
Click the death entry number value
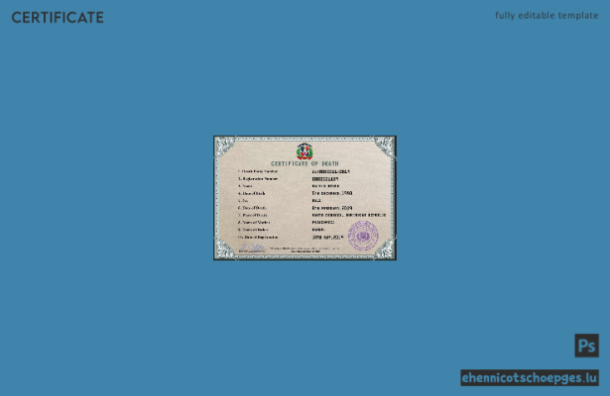click(x=331, y=171)
